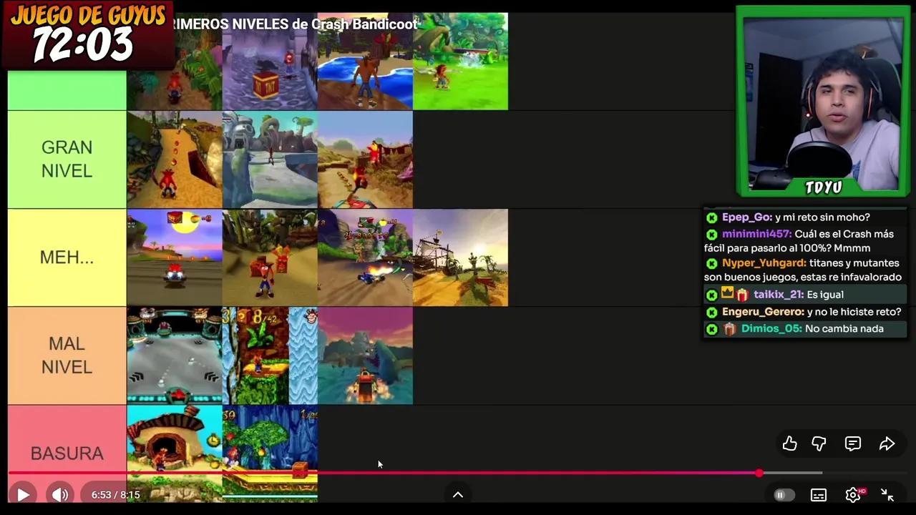Click Kick badge beside Epep_Go

711,217
